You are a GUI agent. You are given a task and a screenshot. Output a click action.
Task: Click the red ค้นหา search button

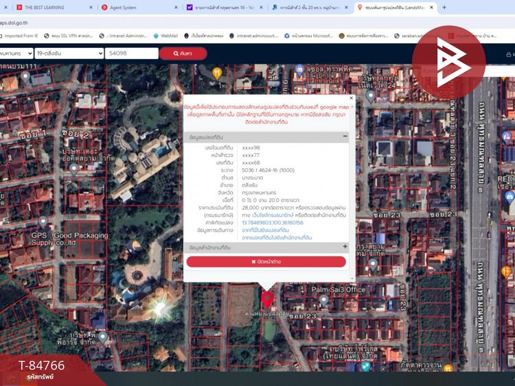[x=183, y=53]
